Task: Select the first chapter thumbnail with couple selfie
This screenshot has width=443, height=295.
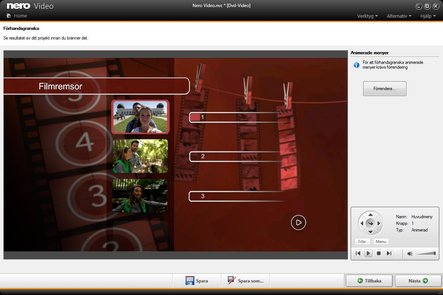Action: point(140,117)
